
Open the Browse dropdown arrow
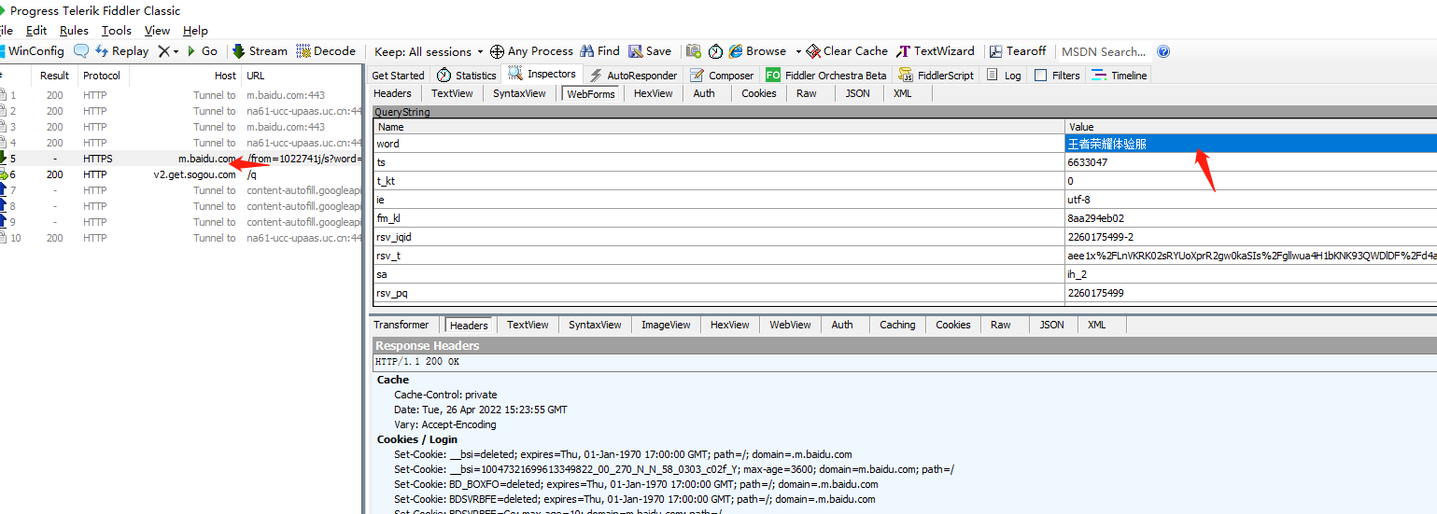(x=798, y=51)
